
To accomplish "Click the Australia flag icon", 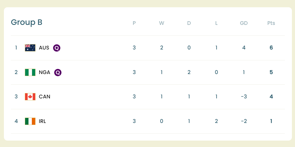I will (30, 48).
